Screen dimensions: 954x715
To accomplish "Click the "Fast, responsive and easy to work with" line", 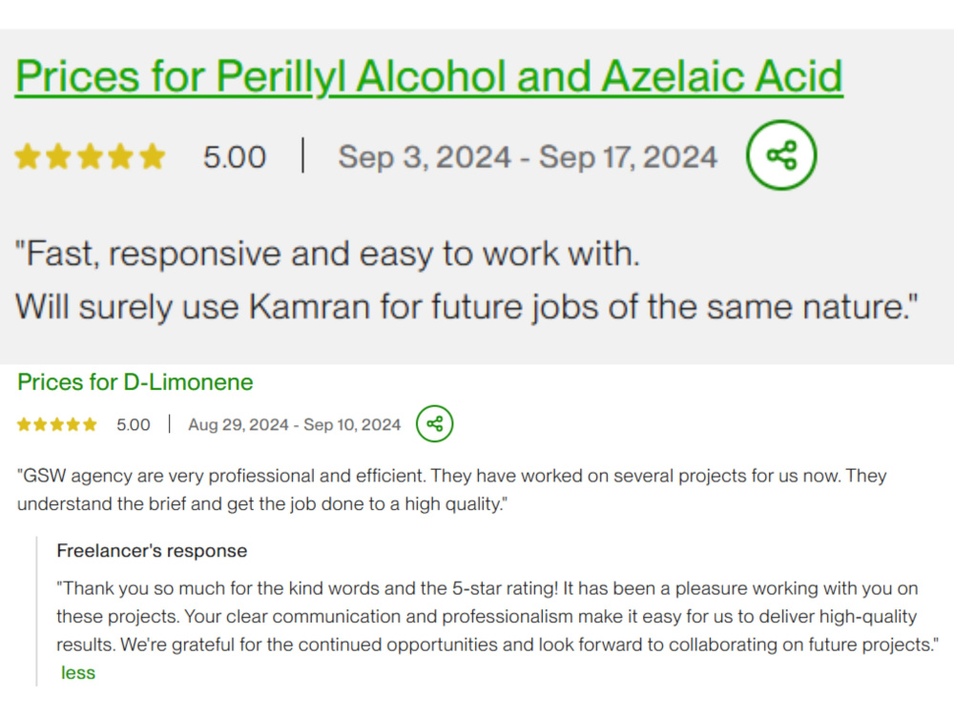I will click(327, 254).
